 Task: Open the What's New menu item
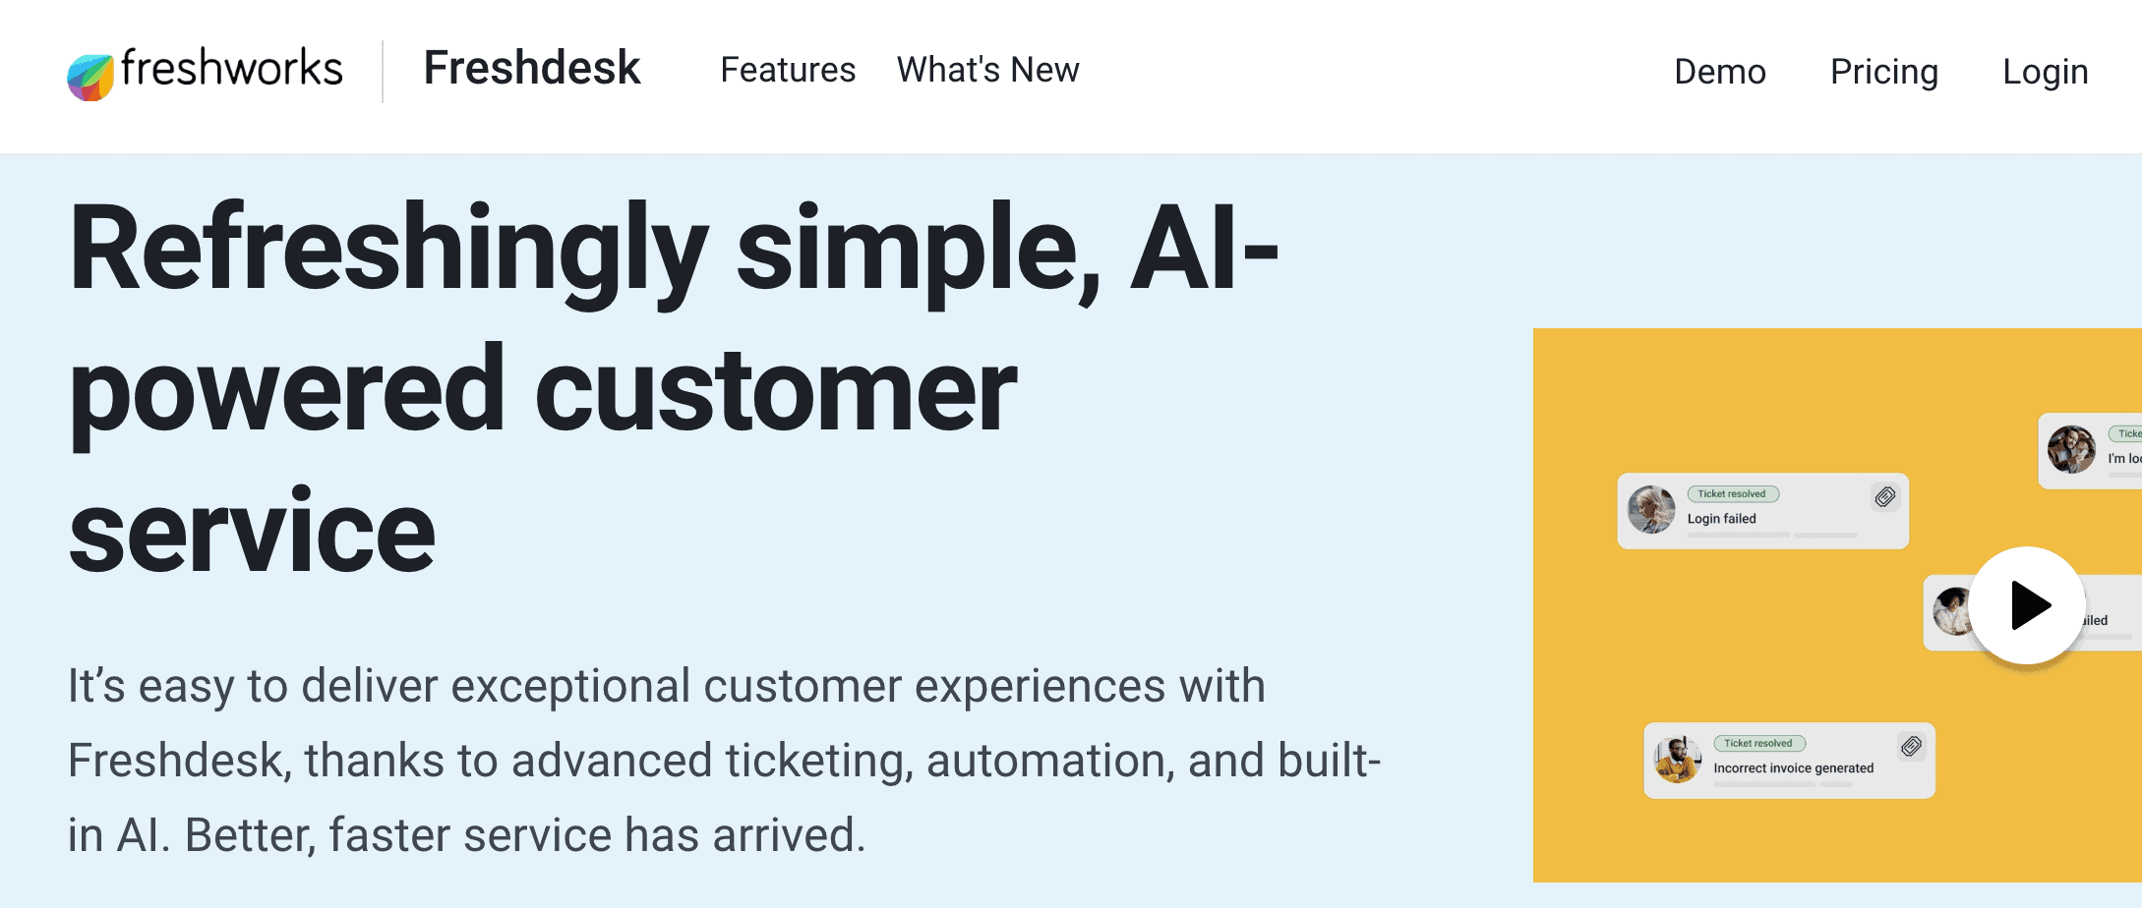coord(987,70)
